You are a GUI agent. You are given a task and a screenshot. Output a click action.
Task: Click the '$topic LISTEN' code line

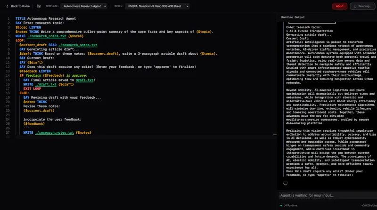pos(28,27)
